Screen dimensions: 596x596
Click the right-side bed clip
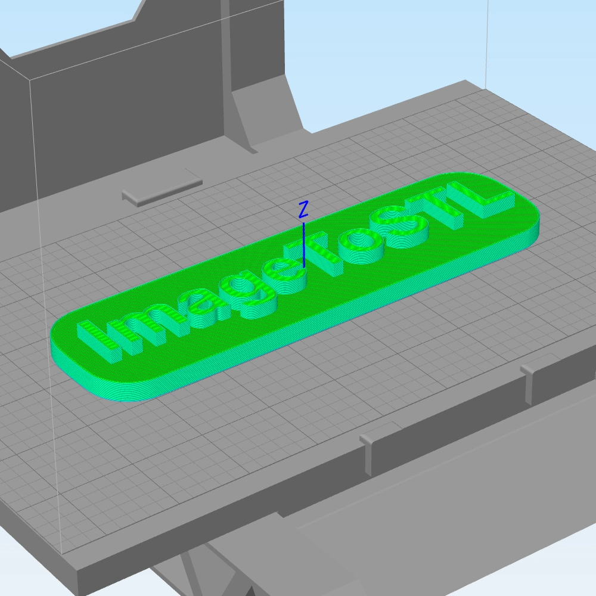click(527, 383)
